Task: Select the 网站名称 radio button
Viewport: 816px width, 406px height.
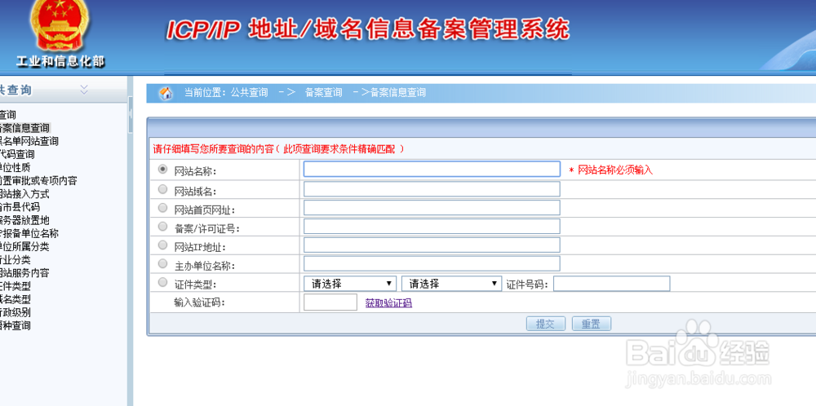Action: click(x=163, y=170)
